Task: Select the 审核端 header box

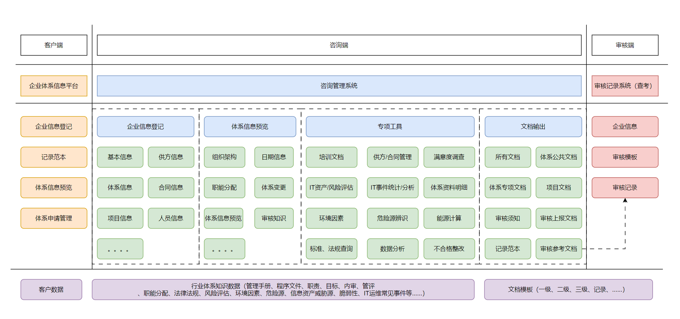Action: tap(625, 45)
